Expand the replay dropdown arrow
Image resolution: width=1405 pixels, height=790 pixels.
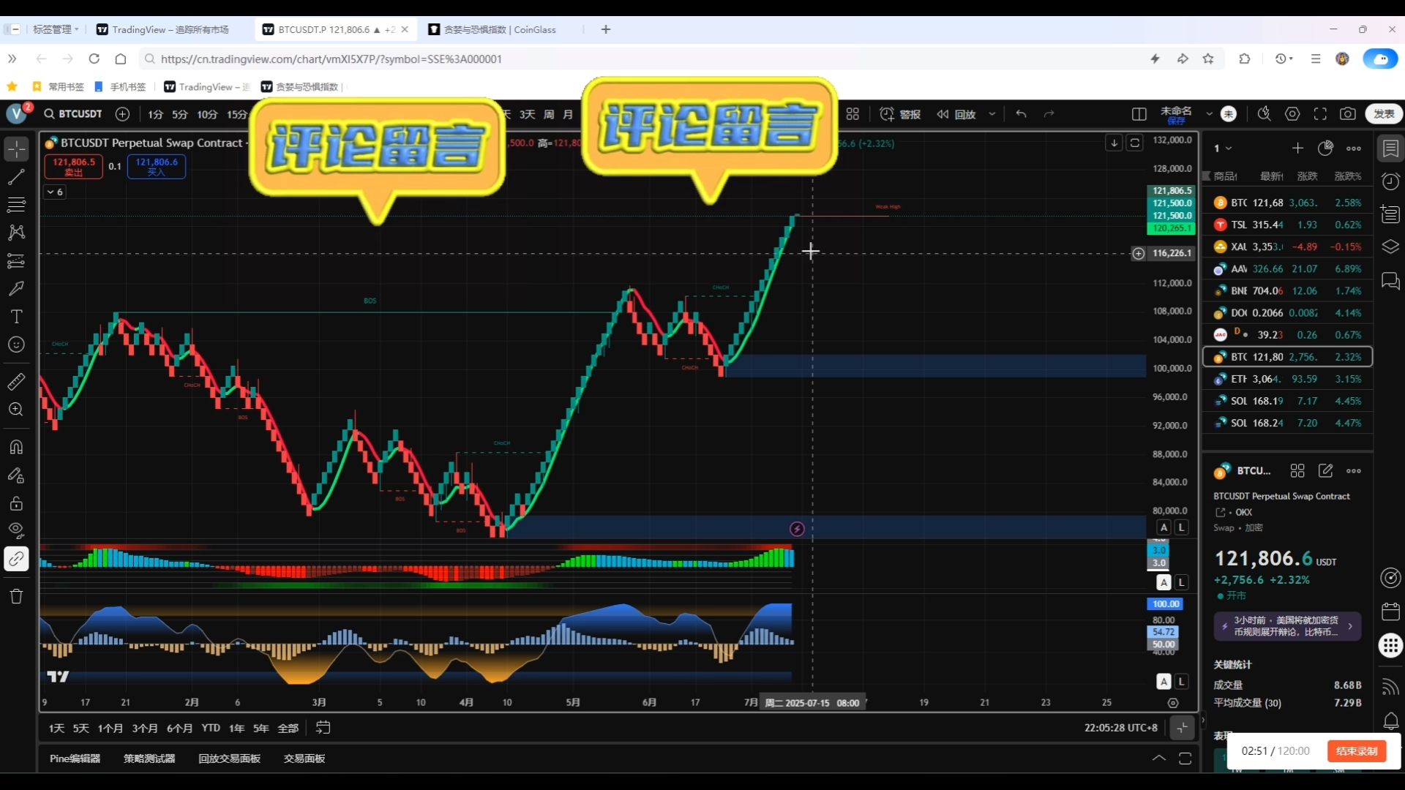pyautogui.click(x=992, y=114)
